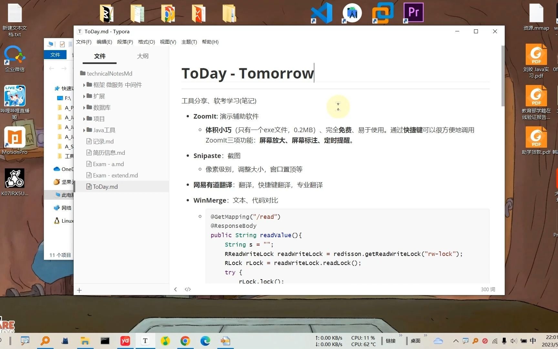Open the Premiere Pro desktop shortcut

pyautogui.click(x=413, y=13)
